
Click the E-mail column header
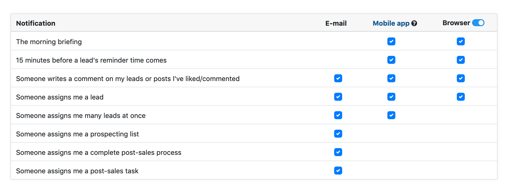(336, 23)
